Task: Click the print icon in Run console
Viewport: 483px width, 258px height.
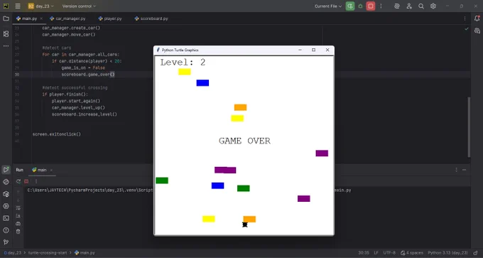Action: click(18, 223)
